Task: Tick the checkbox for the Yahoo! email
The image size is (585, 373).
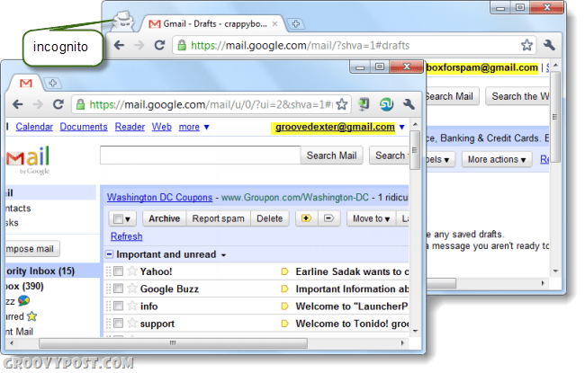Action: [x=118, y=271]
